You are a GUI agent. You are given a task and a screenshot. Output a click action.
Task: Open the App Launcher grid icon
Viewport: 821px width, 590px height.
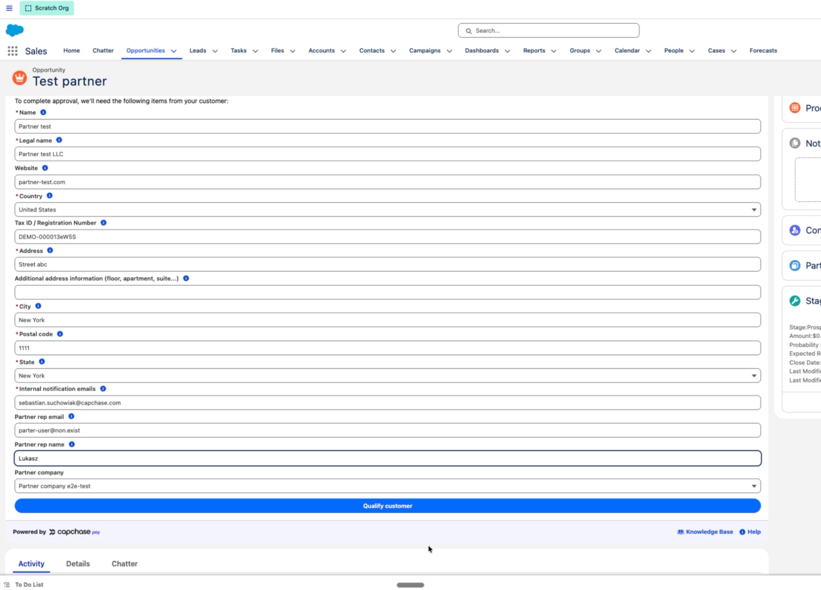[x=13, y=51]
